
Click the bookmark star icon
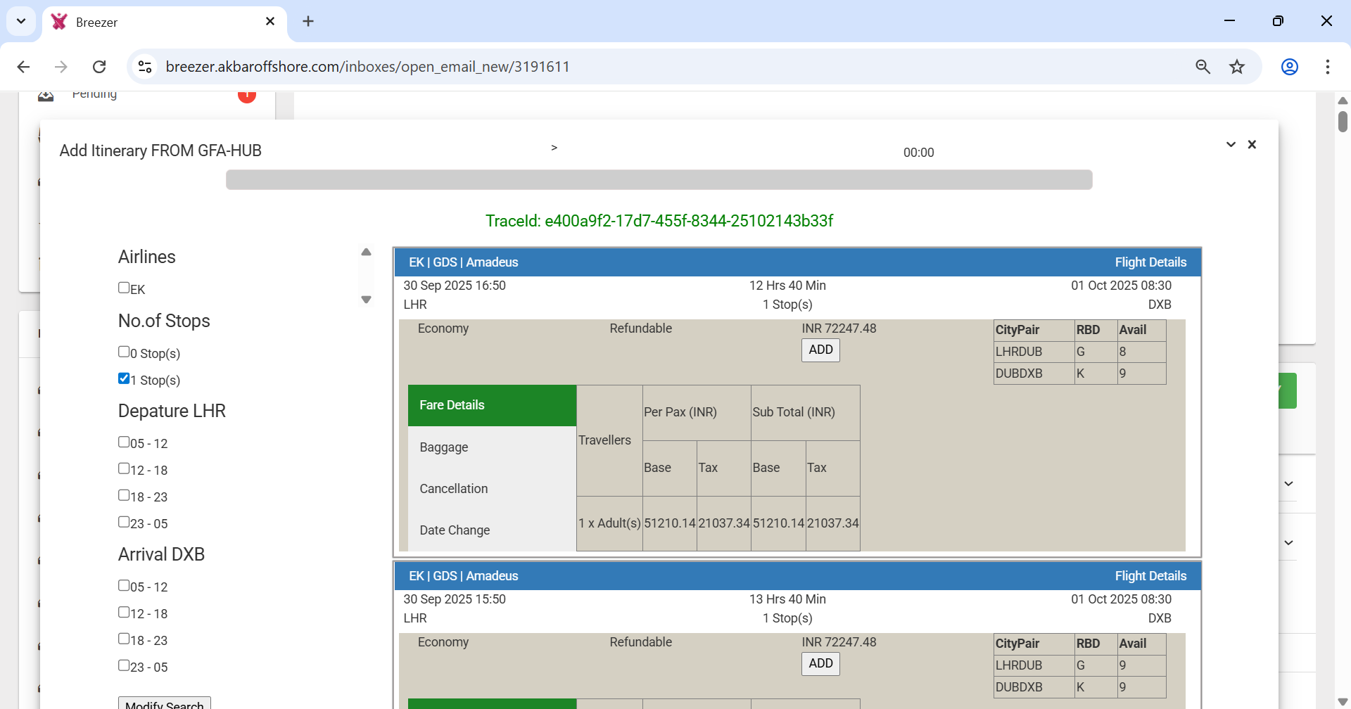1236,67
